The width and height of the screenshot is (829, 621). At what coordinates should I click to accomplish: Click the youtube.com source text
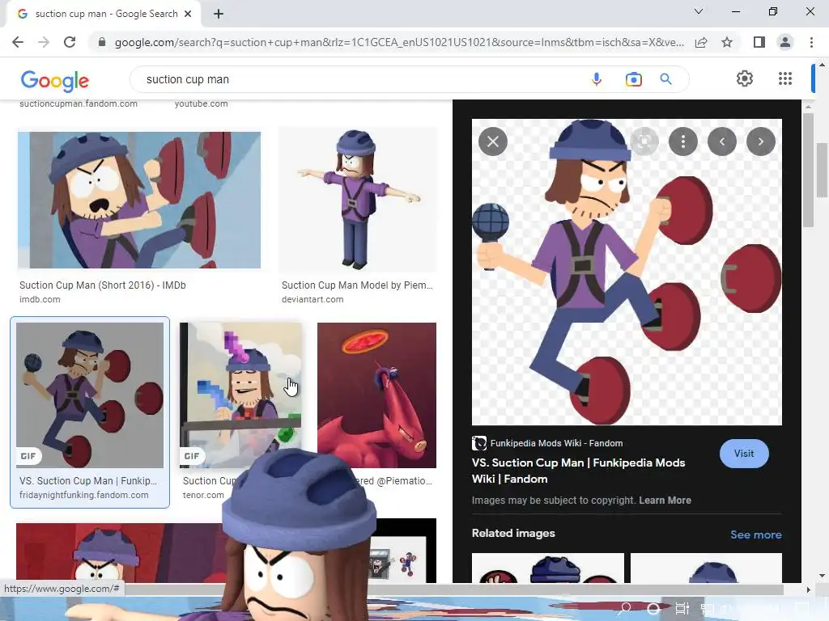tap(202, 104)
